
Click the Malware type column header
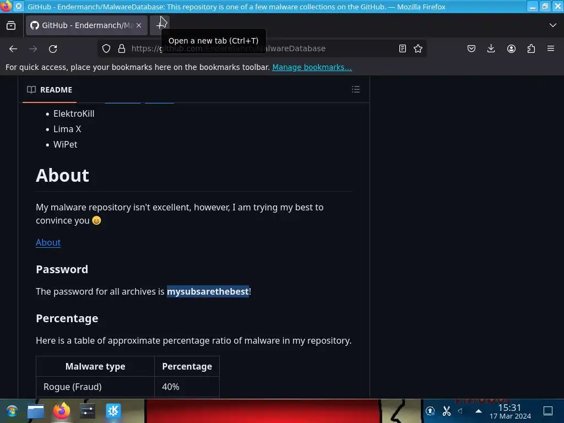pyautogui.click(x=95, y=366)
